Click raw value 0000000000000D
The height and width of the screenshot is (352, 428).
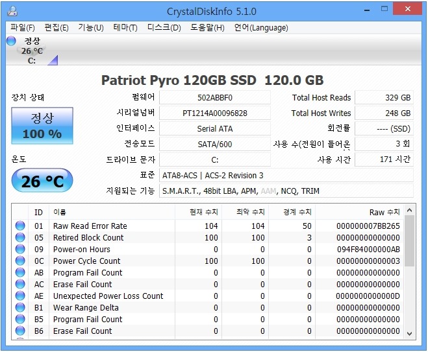(368, 296)
